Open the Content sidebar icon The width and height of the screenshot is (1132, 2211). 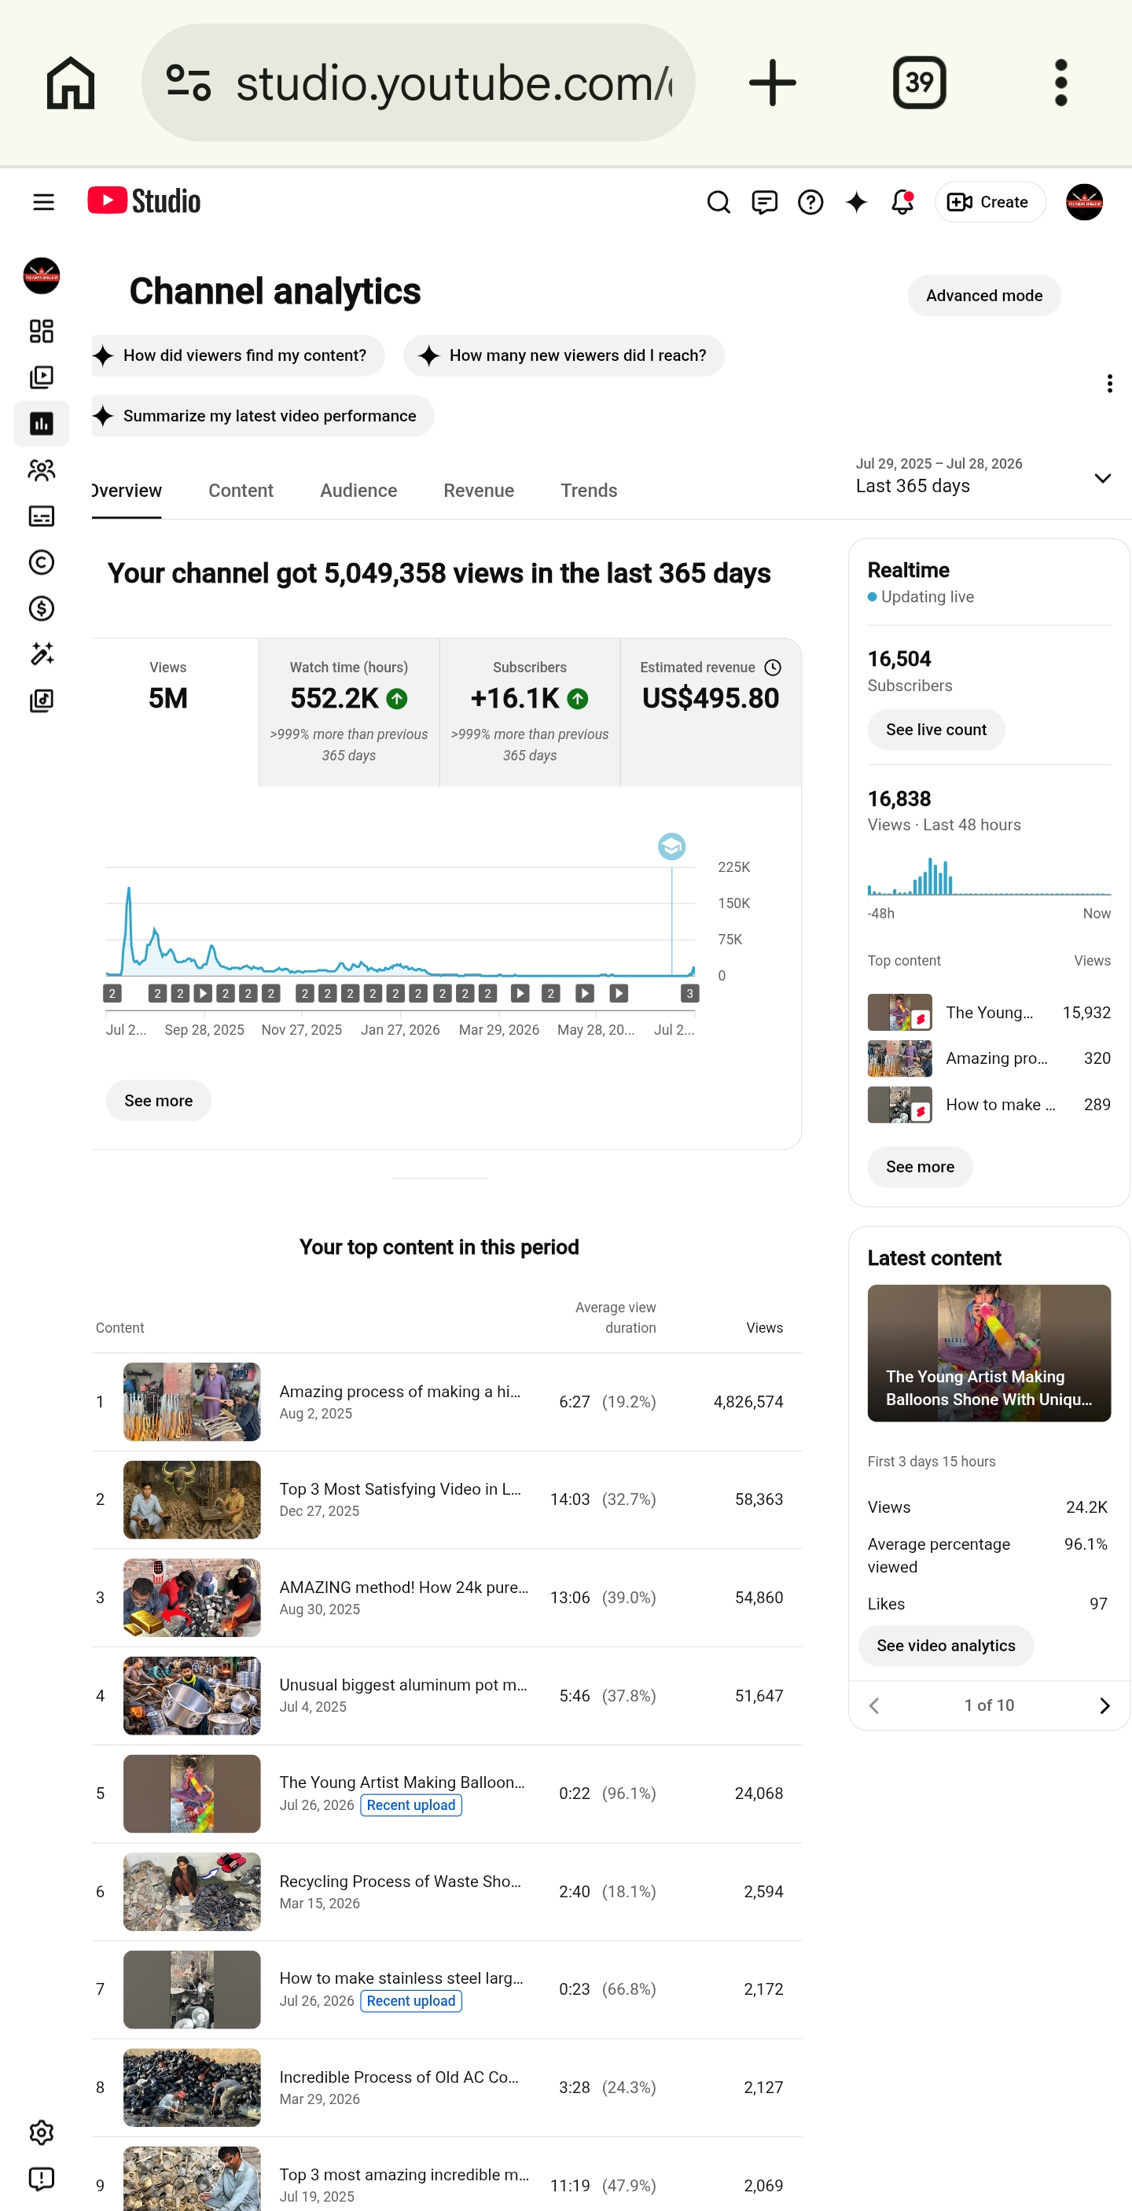tap(41, 377)
